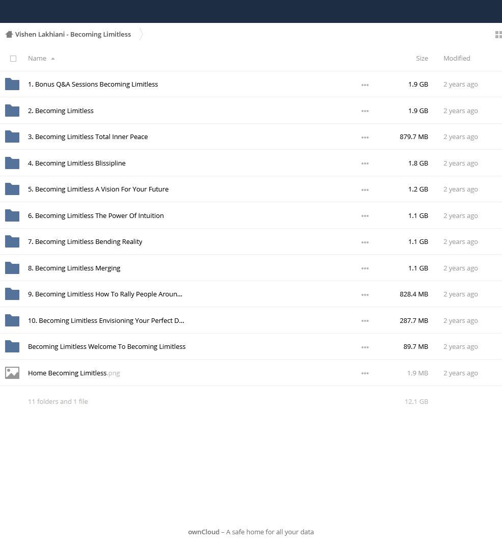Open 4. Becoming Limitless Blissipline folder
This screenshot has width=502, height=547.
77,163
